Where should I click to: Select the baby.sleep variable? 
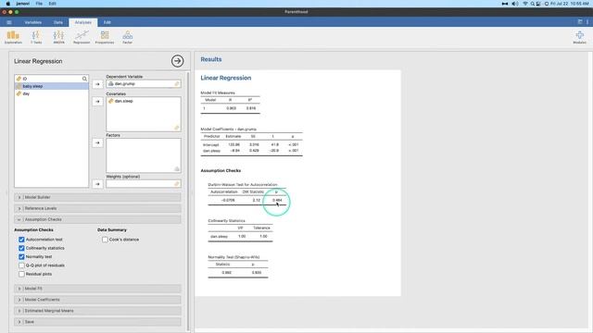pyautogui.click(x=52, y=86)
